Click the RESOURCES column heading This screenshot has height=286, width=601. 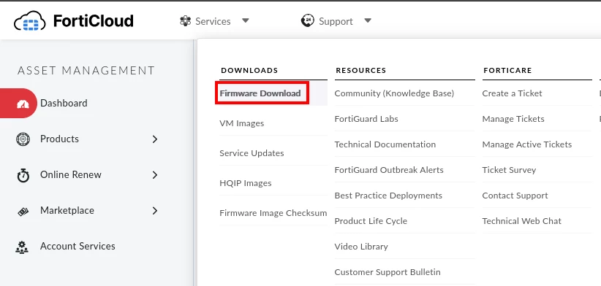click(x=361, y=70)
